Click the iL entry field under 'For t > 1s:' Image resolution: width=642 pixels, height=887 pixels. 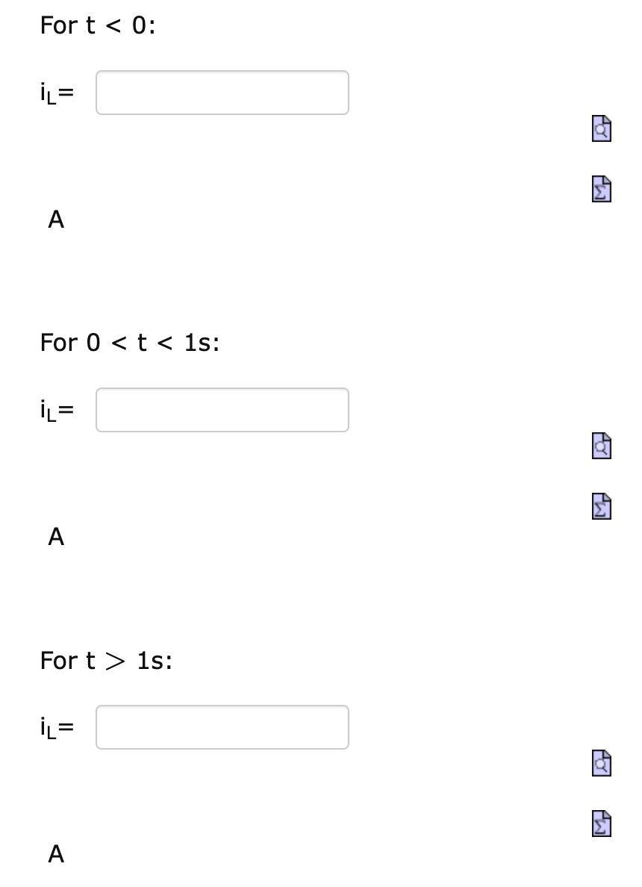click(x=222, y=726)
